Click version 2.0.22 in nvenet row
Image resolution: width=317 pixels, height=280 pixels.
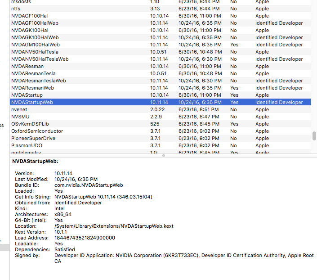point(157,109)
